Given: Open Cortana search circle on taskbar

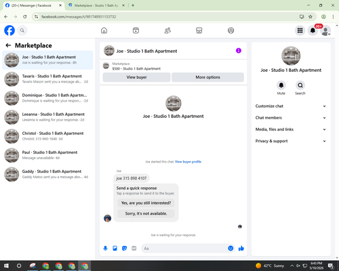Looking at the screenshot, I should (x=19, y=266).
